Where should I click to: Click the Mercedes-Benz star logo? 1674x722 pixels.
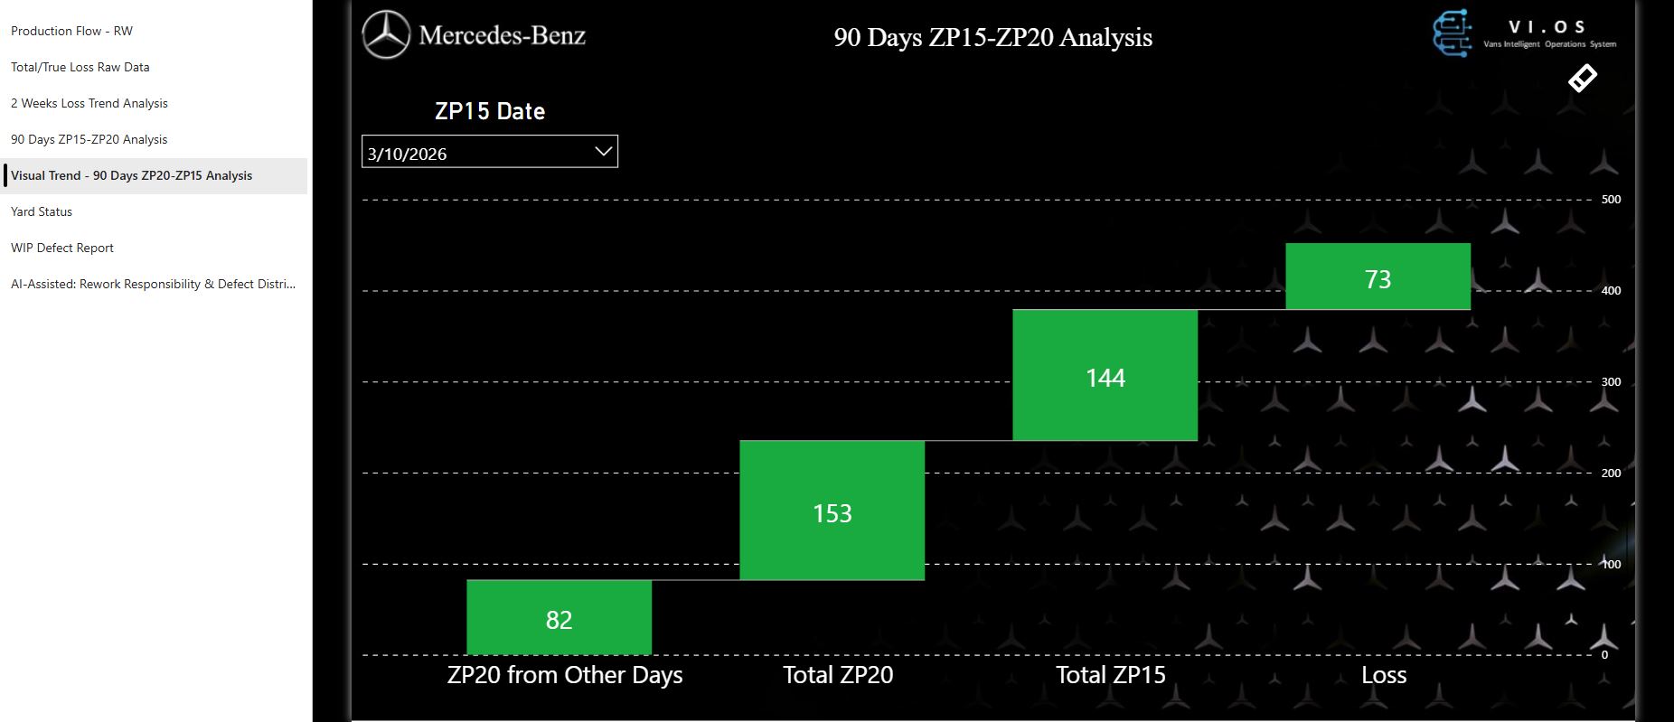(386, 35)
